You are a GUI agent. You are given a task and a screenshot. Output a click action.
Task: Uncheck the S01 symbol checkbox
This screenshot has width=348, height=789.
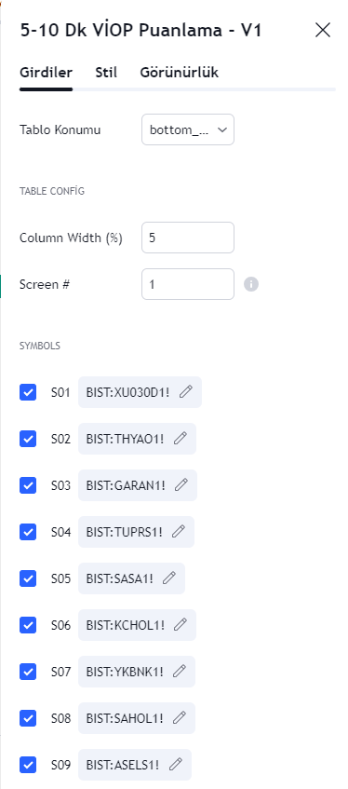28,392
